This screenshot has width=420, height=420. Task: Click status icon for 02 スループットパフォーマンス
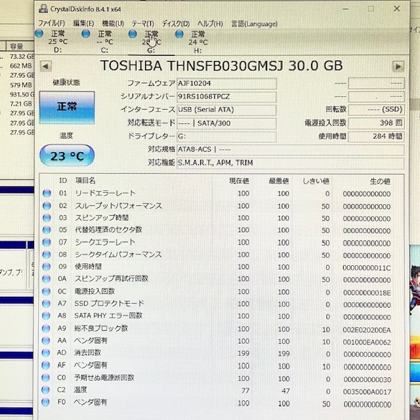pos(47,205)
